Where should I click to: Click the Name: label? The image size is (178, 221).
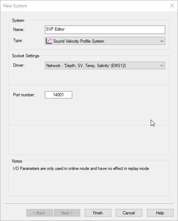19,30
